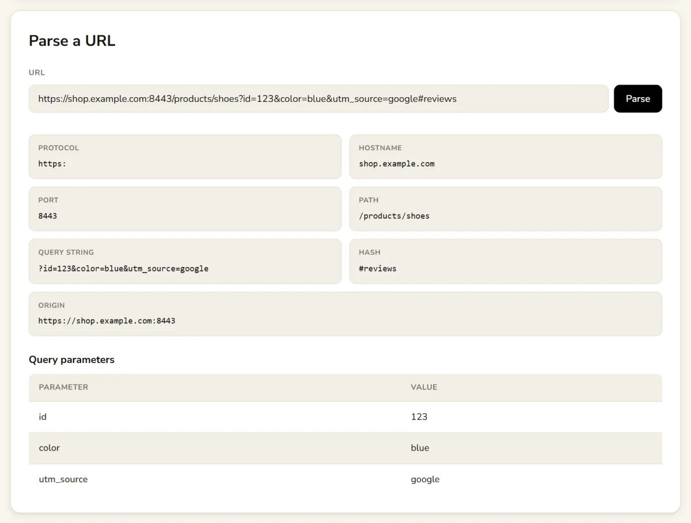Click the URL field label
The image size is (691, 523).
(x=37, y=72)
